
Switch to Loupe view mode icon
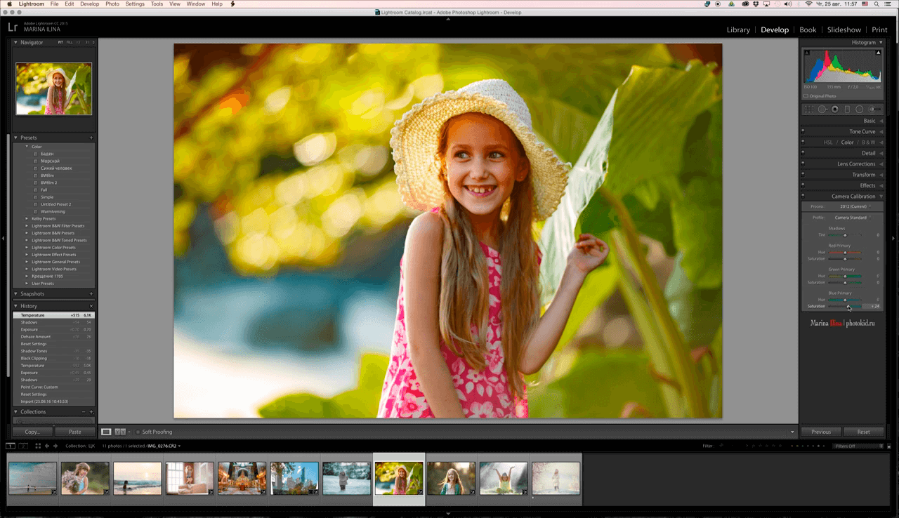[106, 432]
